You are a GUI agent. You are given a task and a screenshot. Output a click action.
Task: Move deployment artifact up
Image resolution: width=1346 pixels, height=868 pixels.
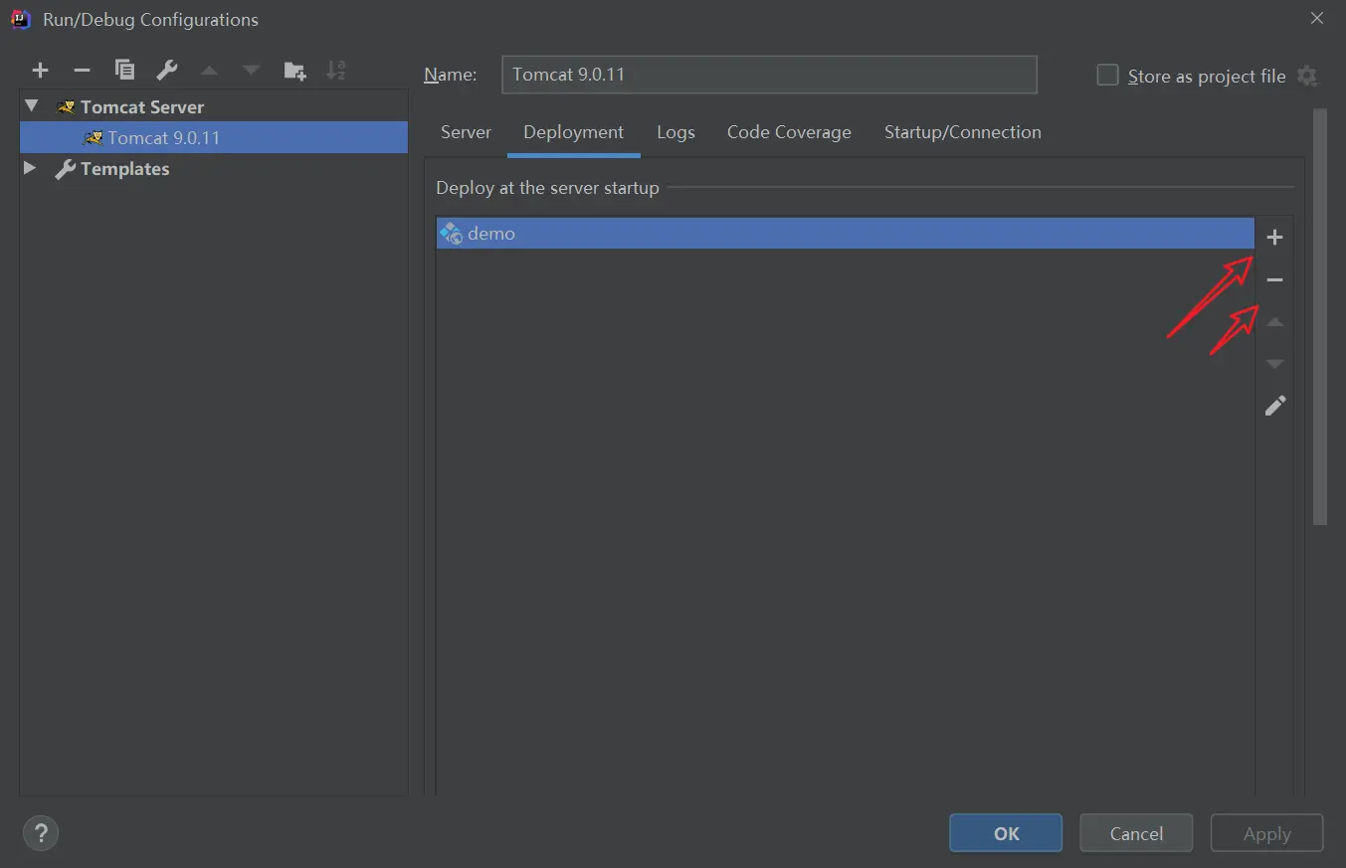(x=1274, y=322)
